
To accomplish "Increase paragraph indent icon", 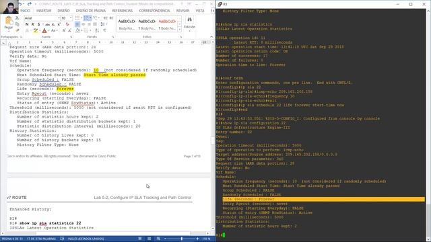I will click(111, 18).
